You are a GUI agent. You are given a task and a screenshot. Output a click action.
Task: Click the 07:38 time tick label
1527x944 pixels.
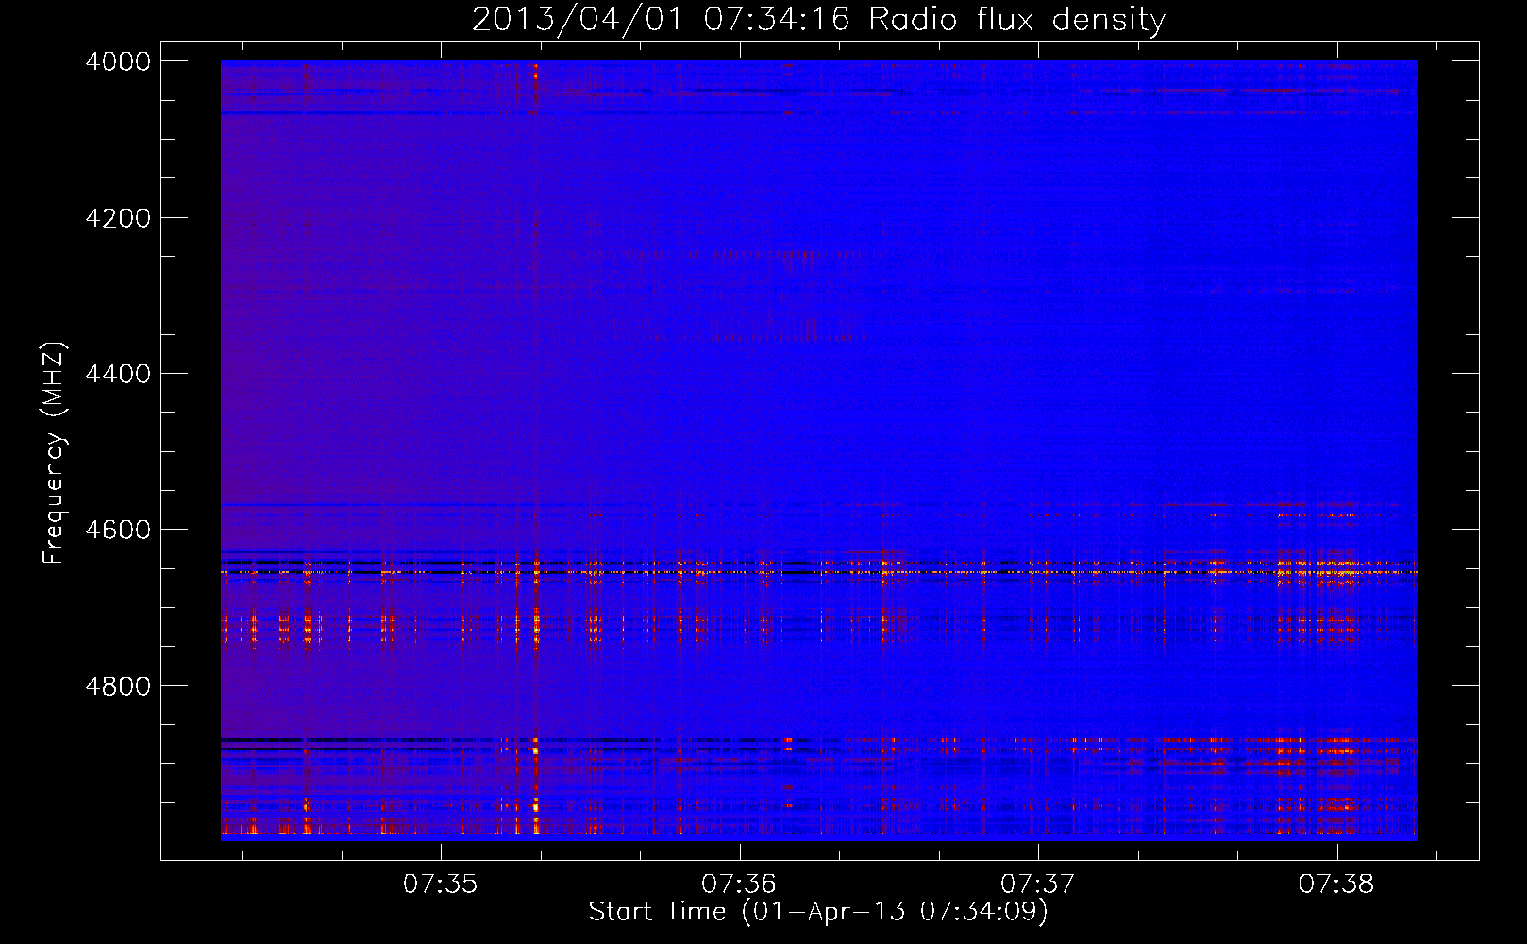click(1336, 885)
